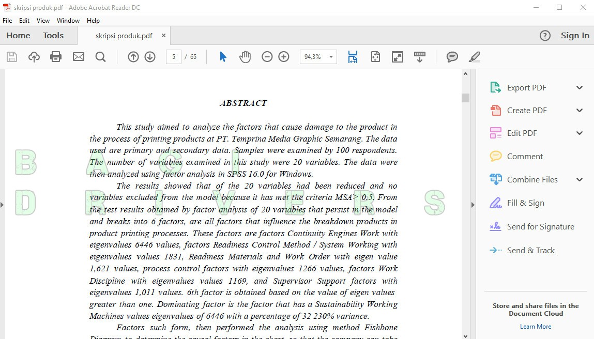The image size is (594, 339).
Task: Select the skripsi produk.pdf document tab
Action: pyautogui.click(x=124, y=36)
